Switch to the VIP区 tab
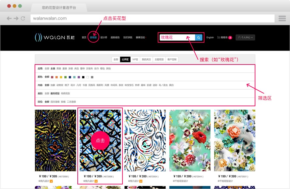This screenshot has width=290, height=189. tap(135, 60)
